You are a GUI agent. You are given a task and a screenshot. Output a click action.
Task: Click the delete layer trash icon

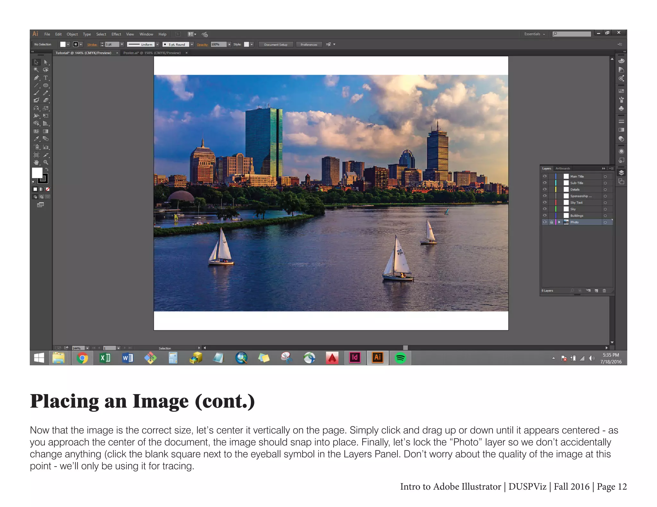pos(604,291)
